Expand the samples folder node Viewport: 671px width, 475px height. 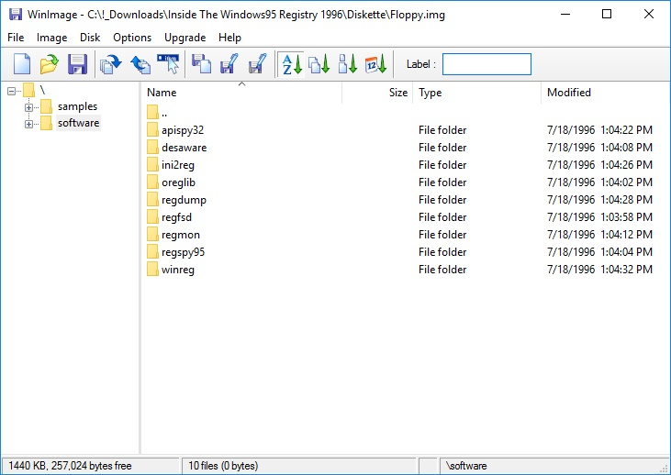click(28, 107)
